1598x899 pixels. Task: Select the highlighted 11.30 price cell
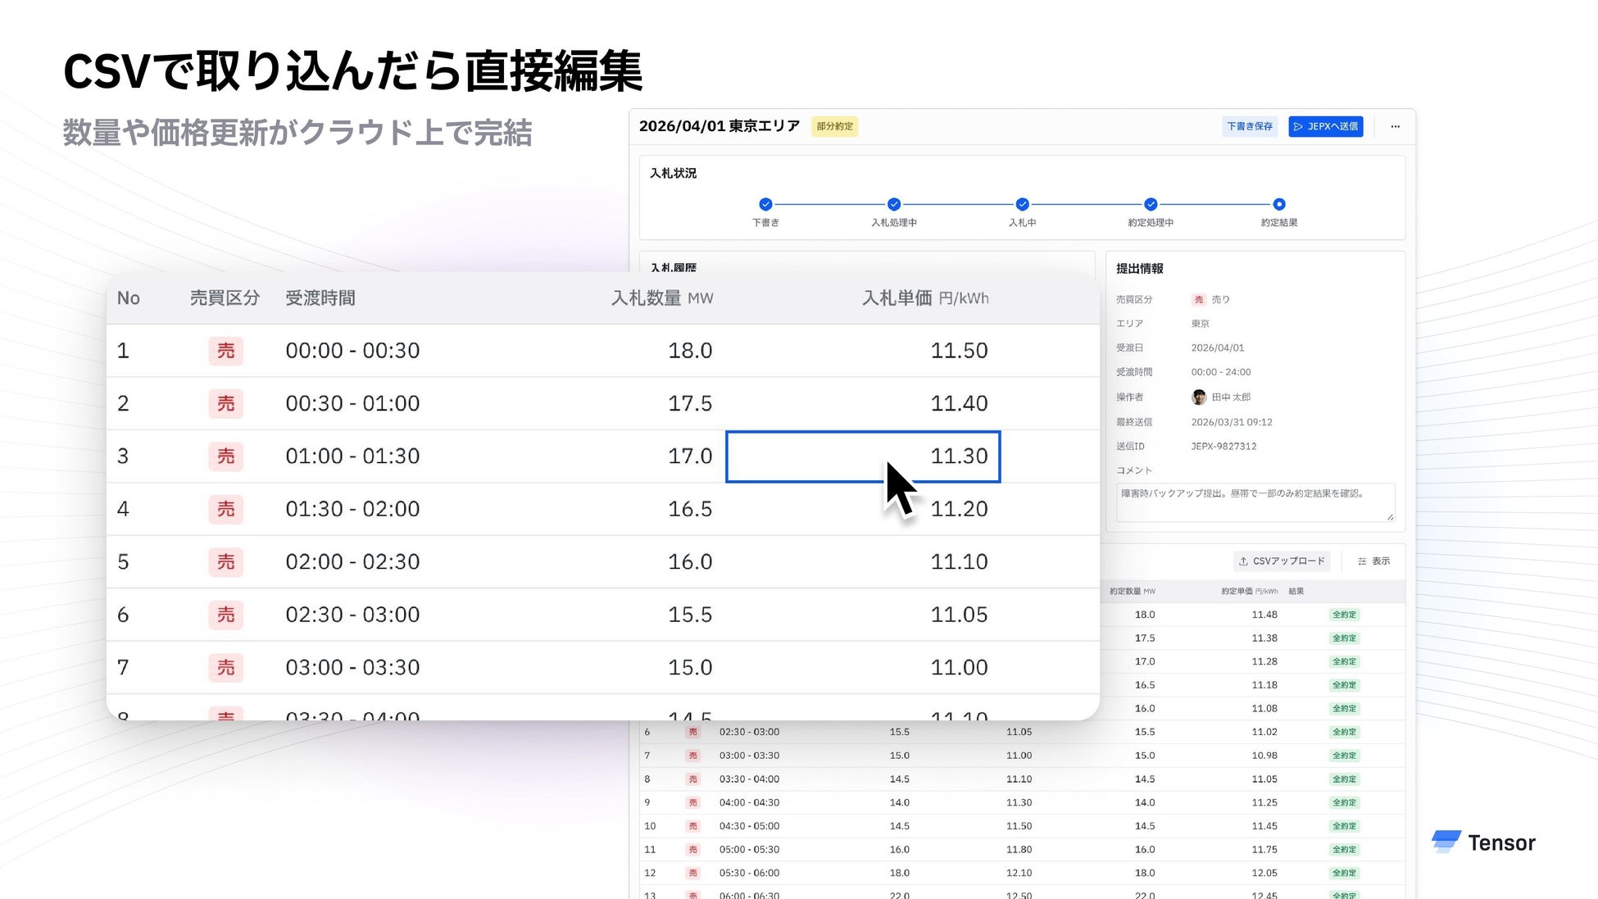[862, 456]
